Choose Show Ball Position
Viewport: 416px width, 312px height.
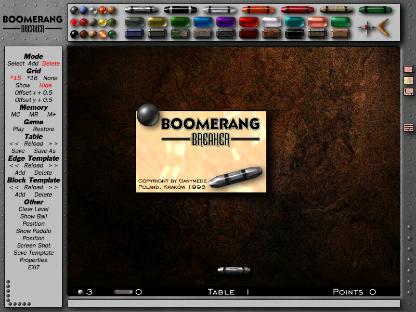coord(33,220)
